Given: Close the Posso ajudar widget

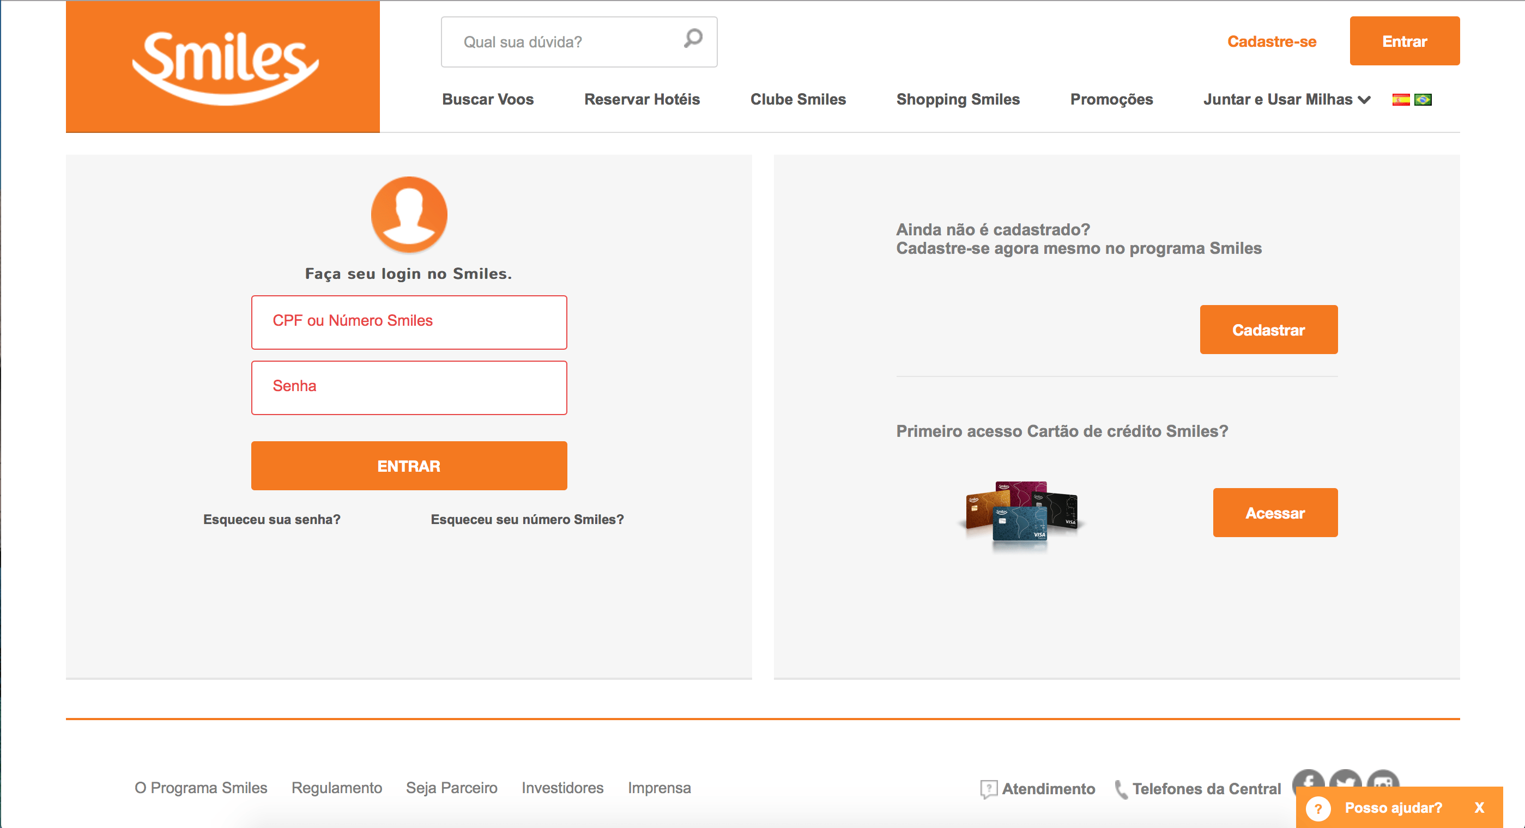Looking at the screenshot, I should click(1479, 808).
